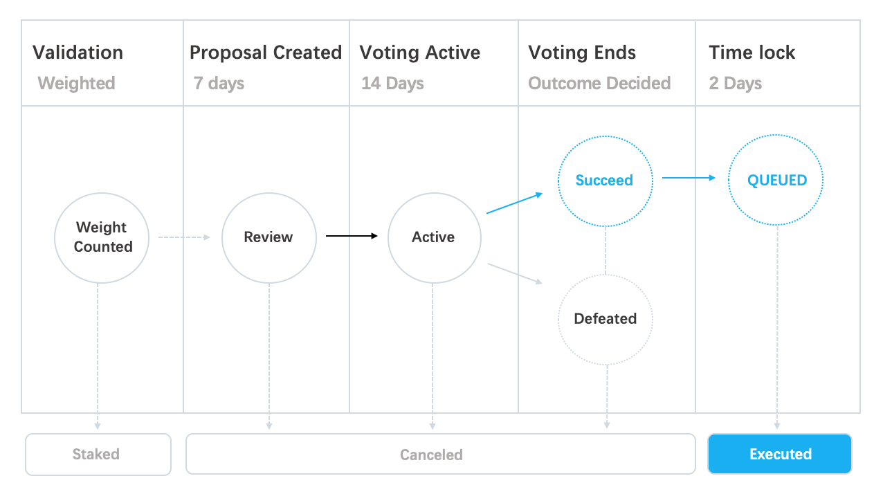Click the Canceled button
The width and height of the screenshot is (883, 494).
coord(441,454)
